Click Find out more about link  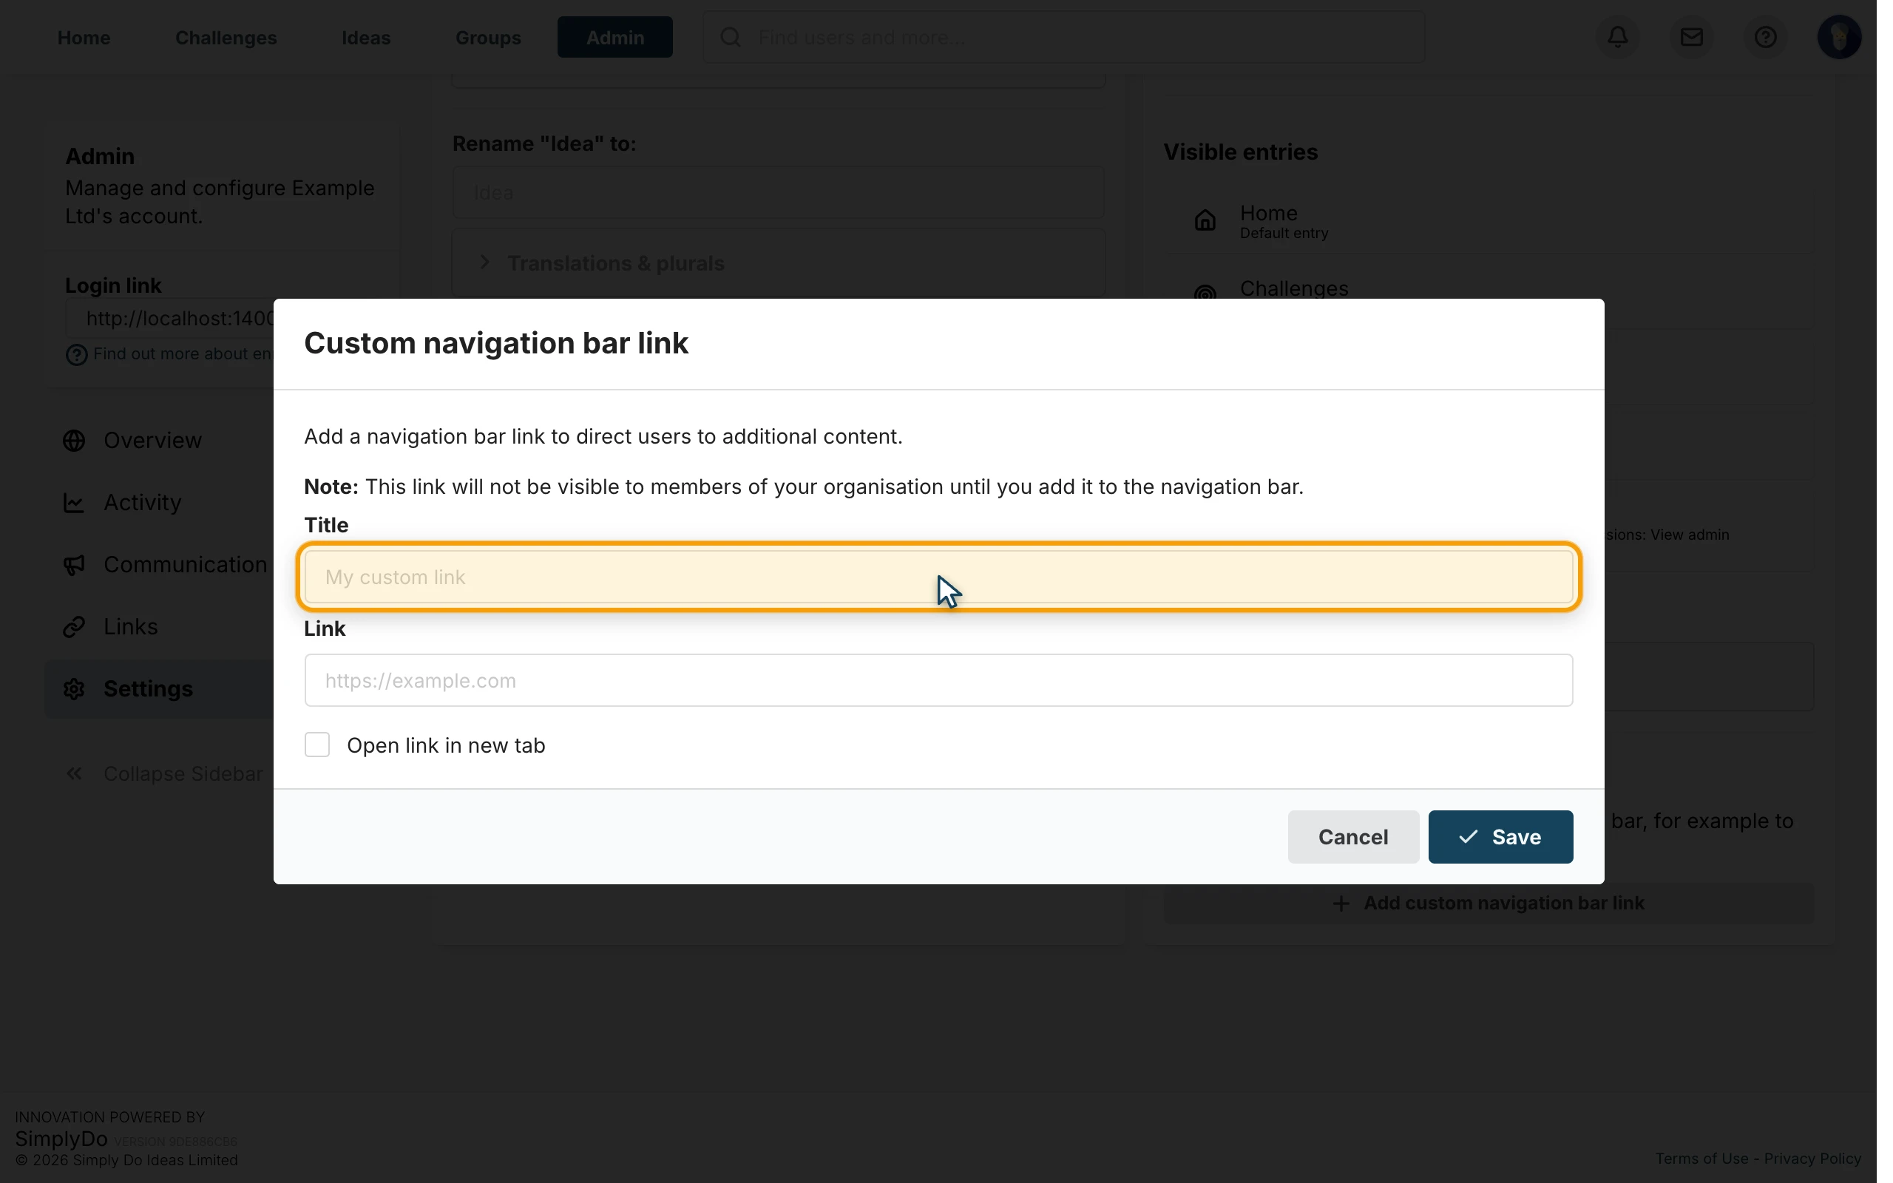[x=182, y=353]
